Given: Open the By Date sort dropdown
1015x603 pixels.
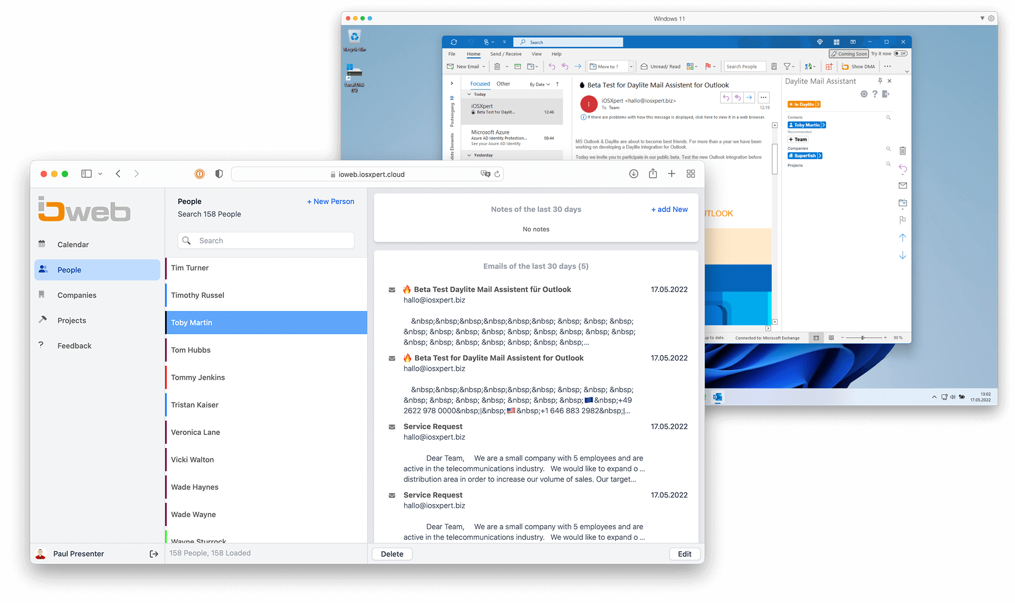Looking at the screenshot, I should [540, 84].
